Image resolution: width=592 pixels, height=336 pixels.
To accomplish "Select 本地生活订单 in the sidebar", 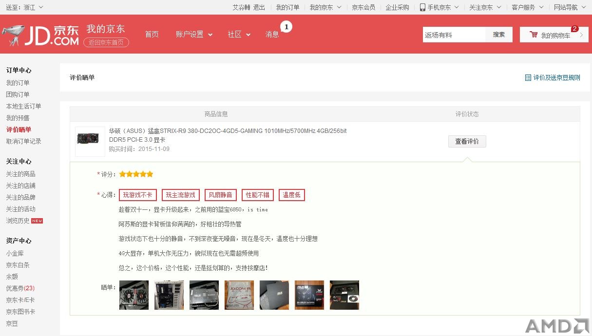I will coord(23,106).
